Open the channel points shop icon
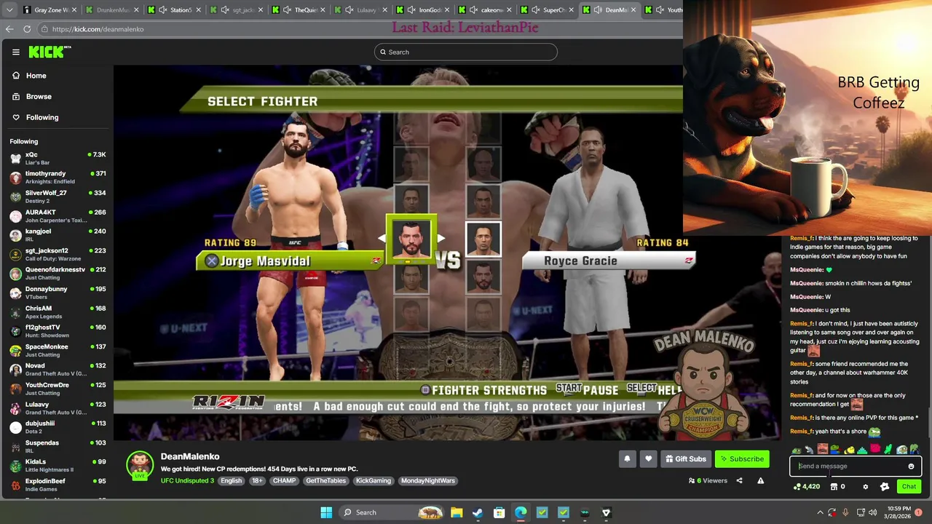This screenshot has width=932, height=524. point(834,486)
